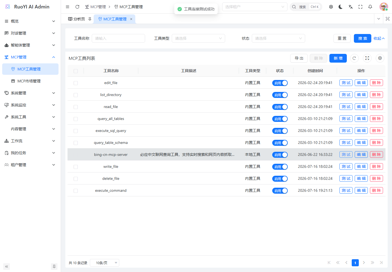
Task: Maximize tab content icon at tab bar right
Action: [388, 19]
